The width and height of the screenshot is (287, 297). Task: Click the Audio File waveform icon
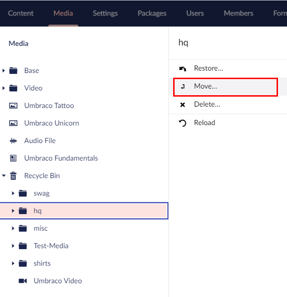(x=13, y=141)
